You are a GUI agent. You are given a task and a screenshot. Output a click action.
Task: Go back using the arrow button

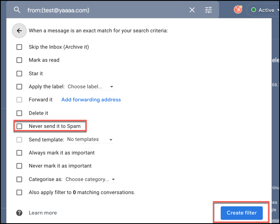[x=19, y=31]
